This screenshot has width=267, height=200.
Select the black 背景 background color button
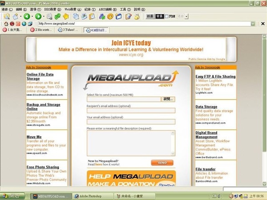click(160, 16)
